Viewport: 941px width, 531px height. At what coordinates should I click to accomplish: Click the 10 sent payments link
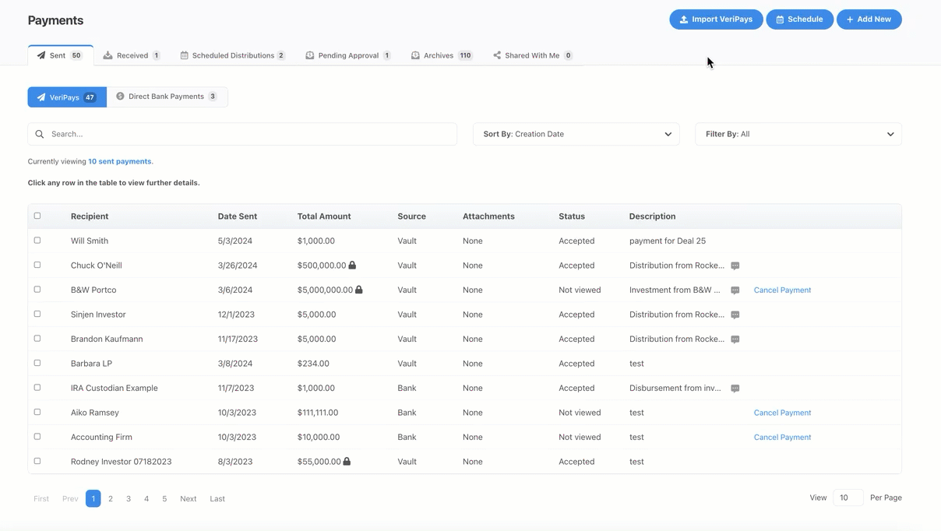pos(120,161)
